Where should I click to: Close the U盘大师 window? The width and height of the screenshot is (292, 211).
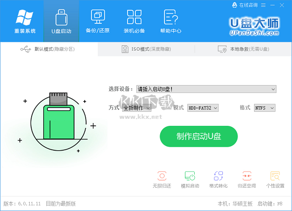coord(282,5)
